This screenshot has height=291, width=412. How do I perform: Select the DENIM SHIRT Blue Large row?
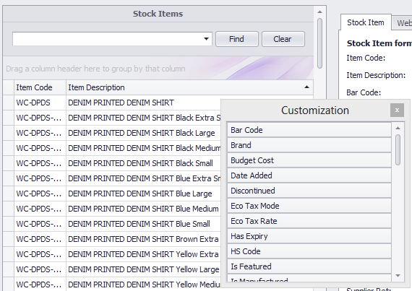coord(112,194)
